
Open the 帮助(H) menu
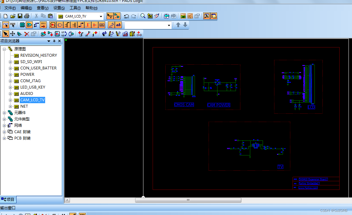(91, 8)
